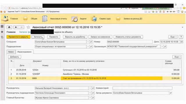Add document to favorites with star outline
The height and width of the screenshot is (104, 186).
click(28, 27)
